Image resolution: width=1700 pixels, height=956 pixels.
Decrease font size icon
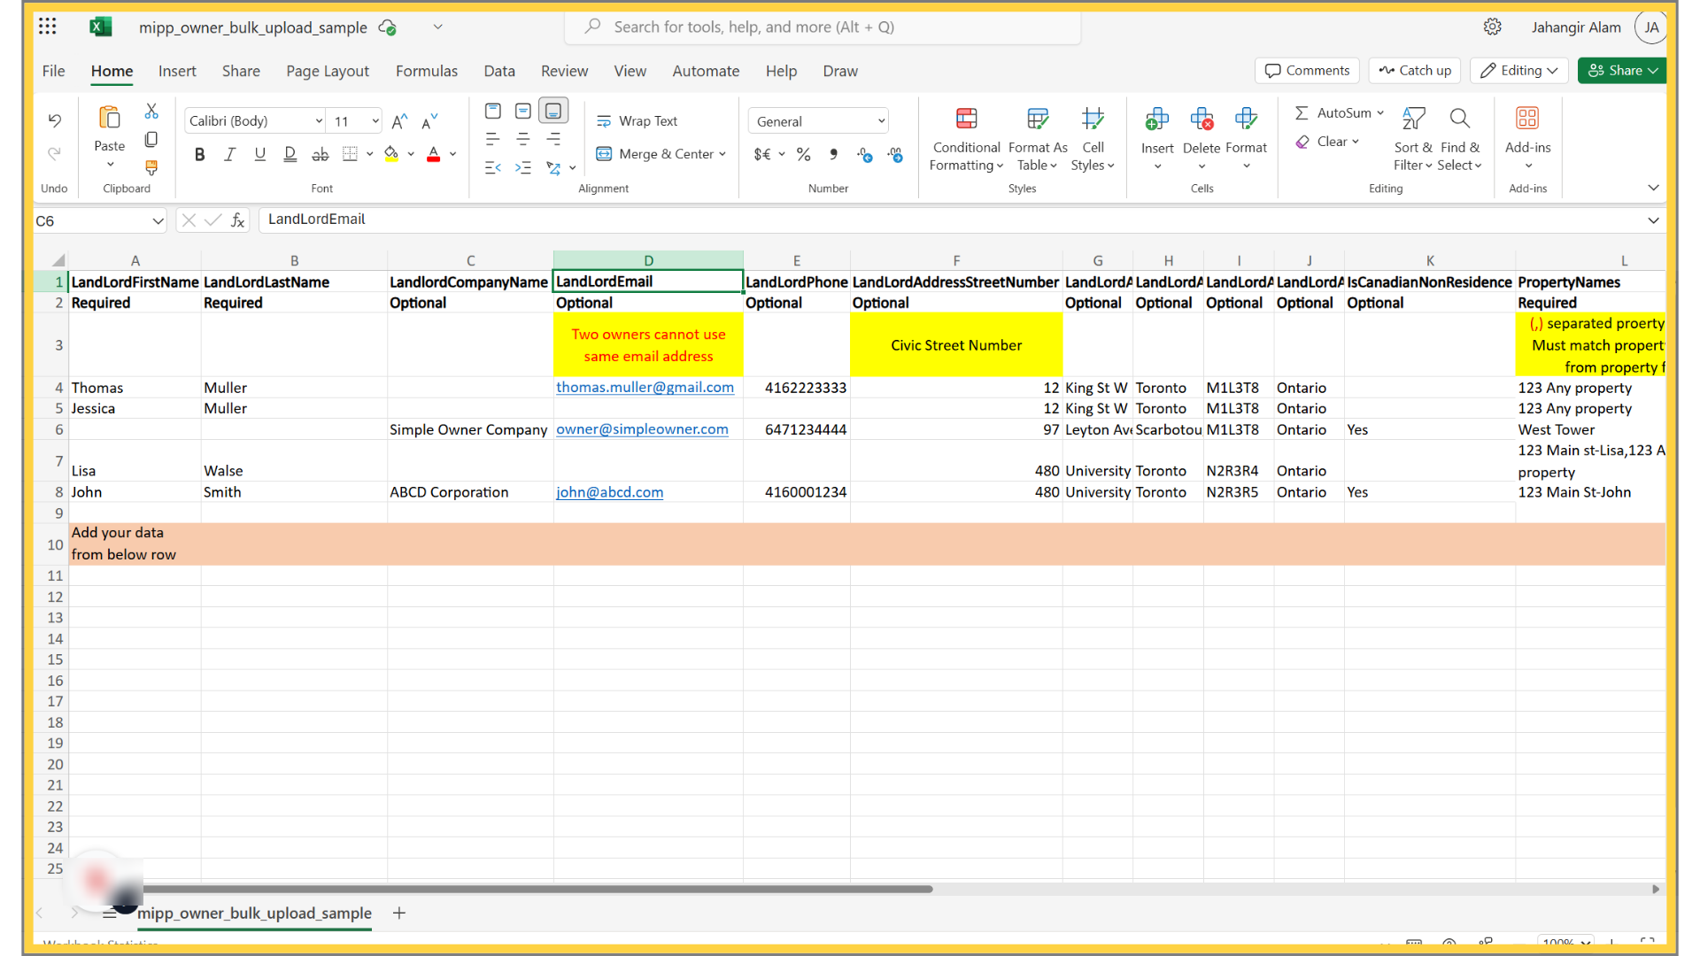click(x=430, y=121)
